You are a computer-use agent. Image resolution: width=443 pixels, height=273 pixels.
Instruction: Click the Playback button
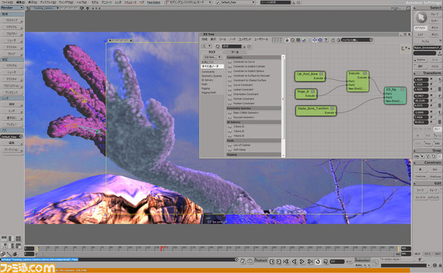pyautogui.click(x=261, y=260)
